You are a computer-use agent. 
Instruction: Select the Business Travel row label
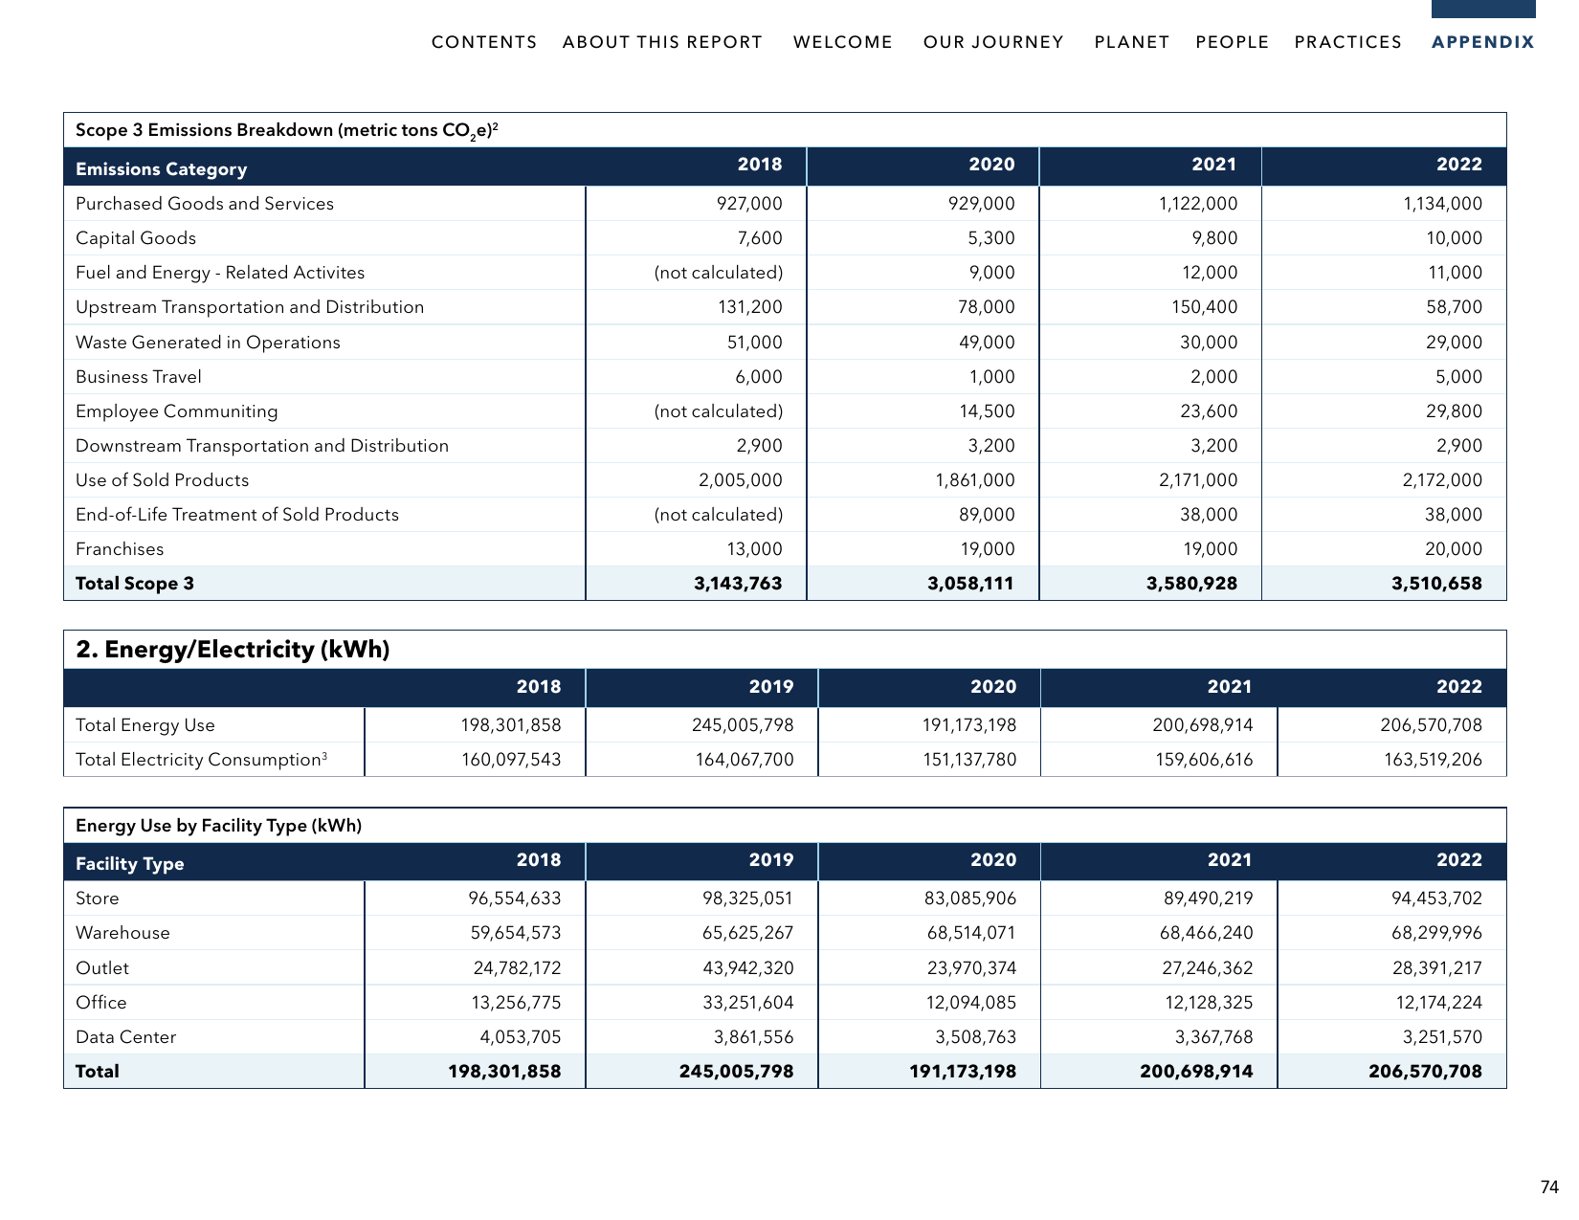coord(139,377)
